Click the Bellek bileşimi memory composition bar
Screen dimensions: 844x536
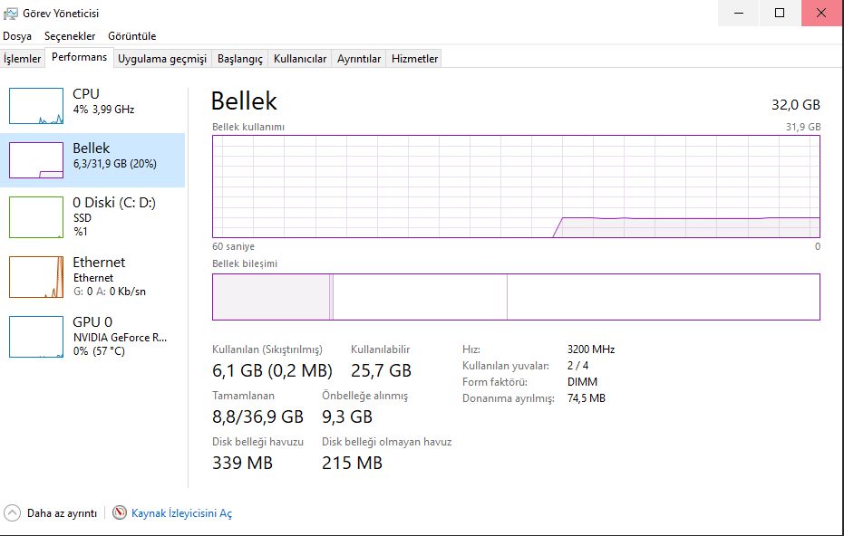click(x=516, y=297)
